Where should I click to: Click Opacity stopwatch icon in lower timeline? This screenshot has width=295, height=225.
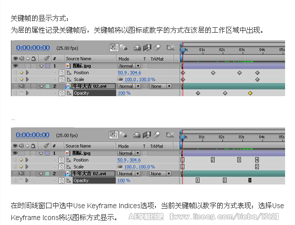[61, 180]
